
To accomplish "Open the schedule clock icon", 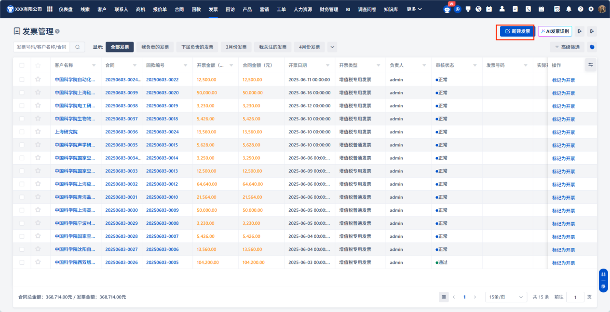I will (x=557, y=9).
